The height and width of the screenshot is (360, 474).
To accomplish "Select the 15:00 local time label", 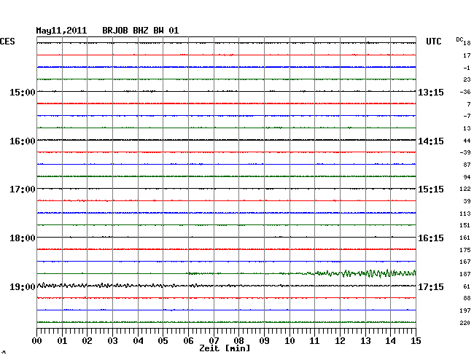I will (23, 92).
